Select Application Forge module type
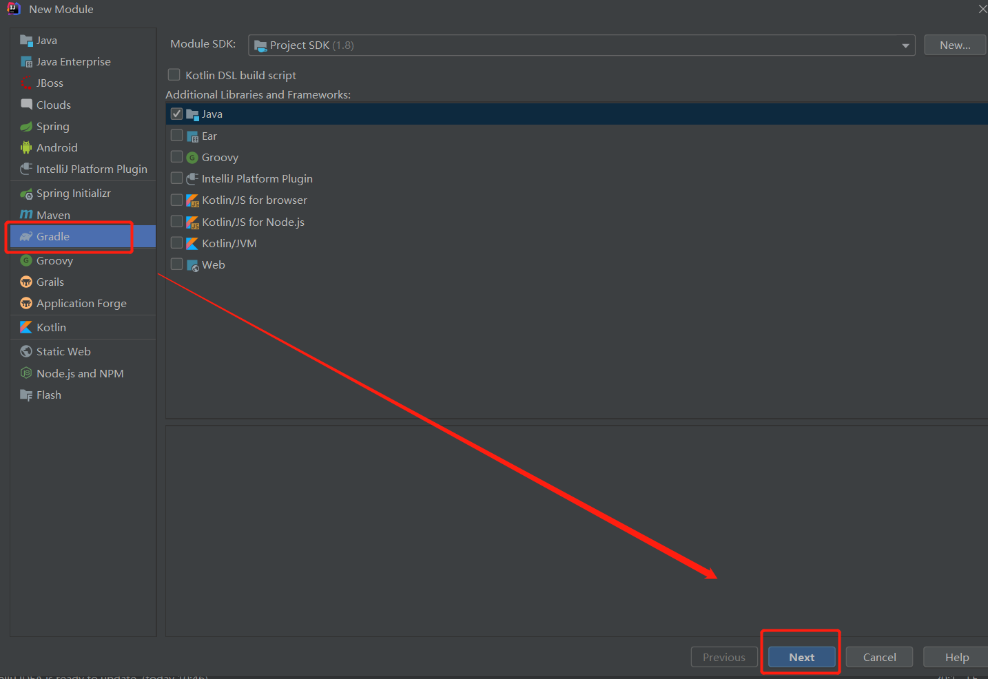This screenshot has height=679, width=988. (x=83, y=303)
